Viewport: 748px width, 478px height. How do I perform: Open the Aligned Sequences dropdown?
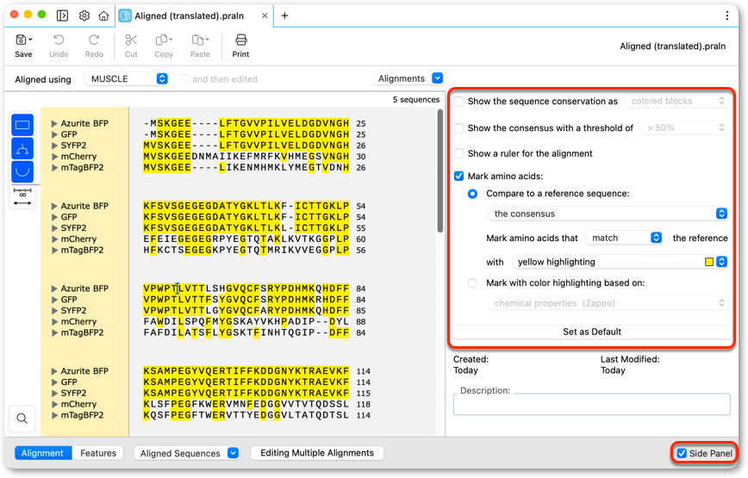coord(186,453)
